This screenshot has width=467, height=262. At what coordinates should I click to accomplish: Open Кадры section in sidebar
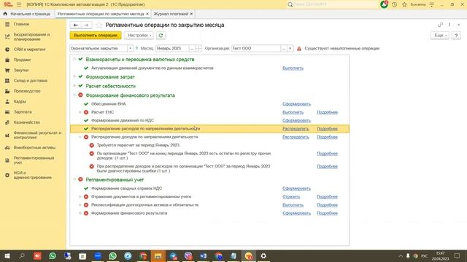coord(20,101)
